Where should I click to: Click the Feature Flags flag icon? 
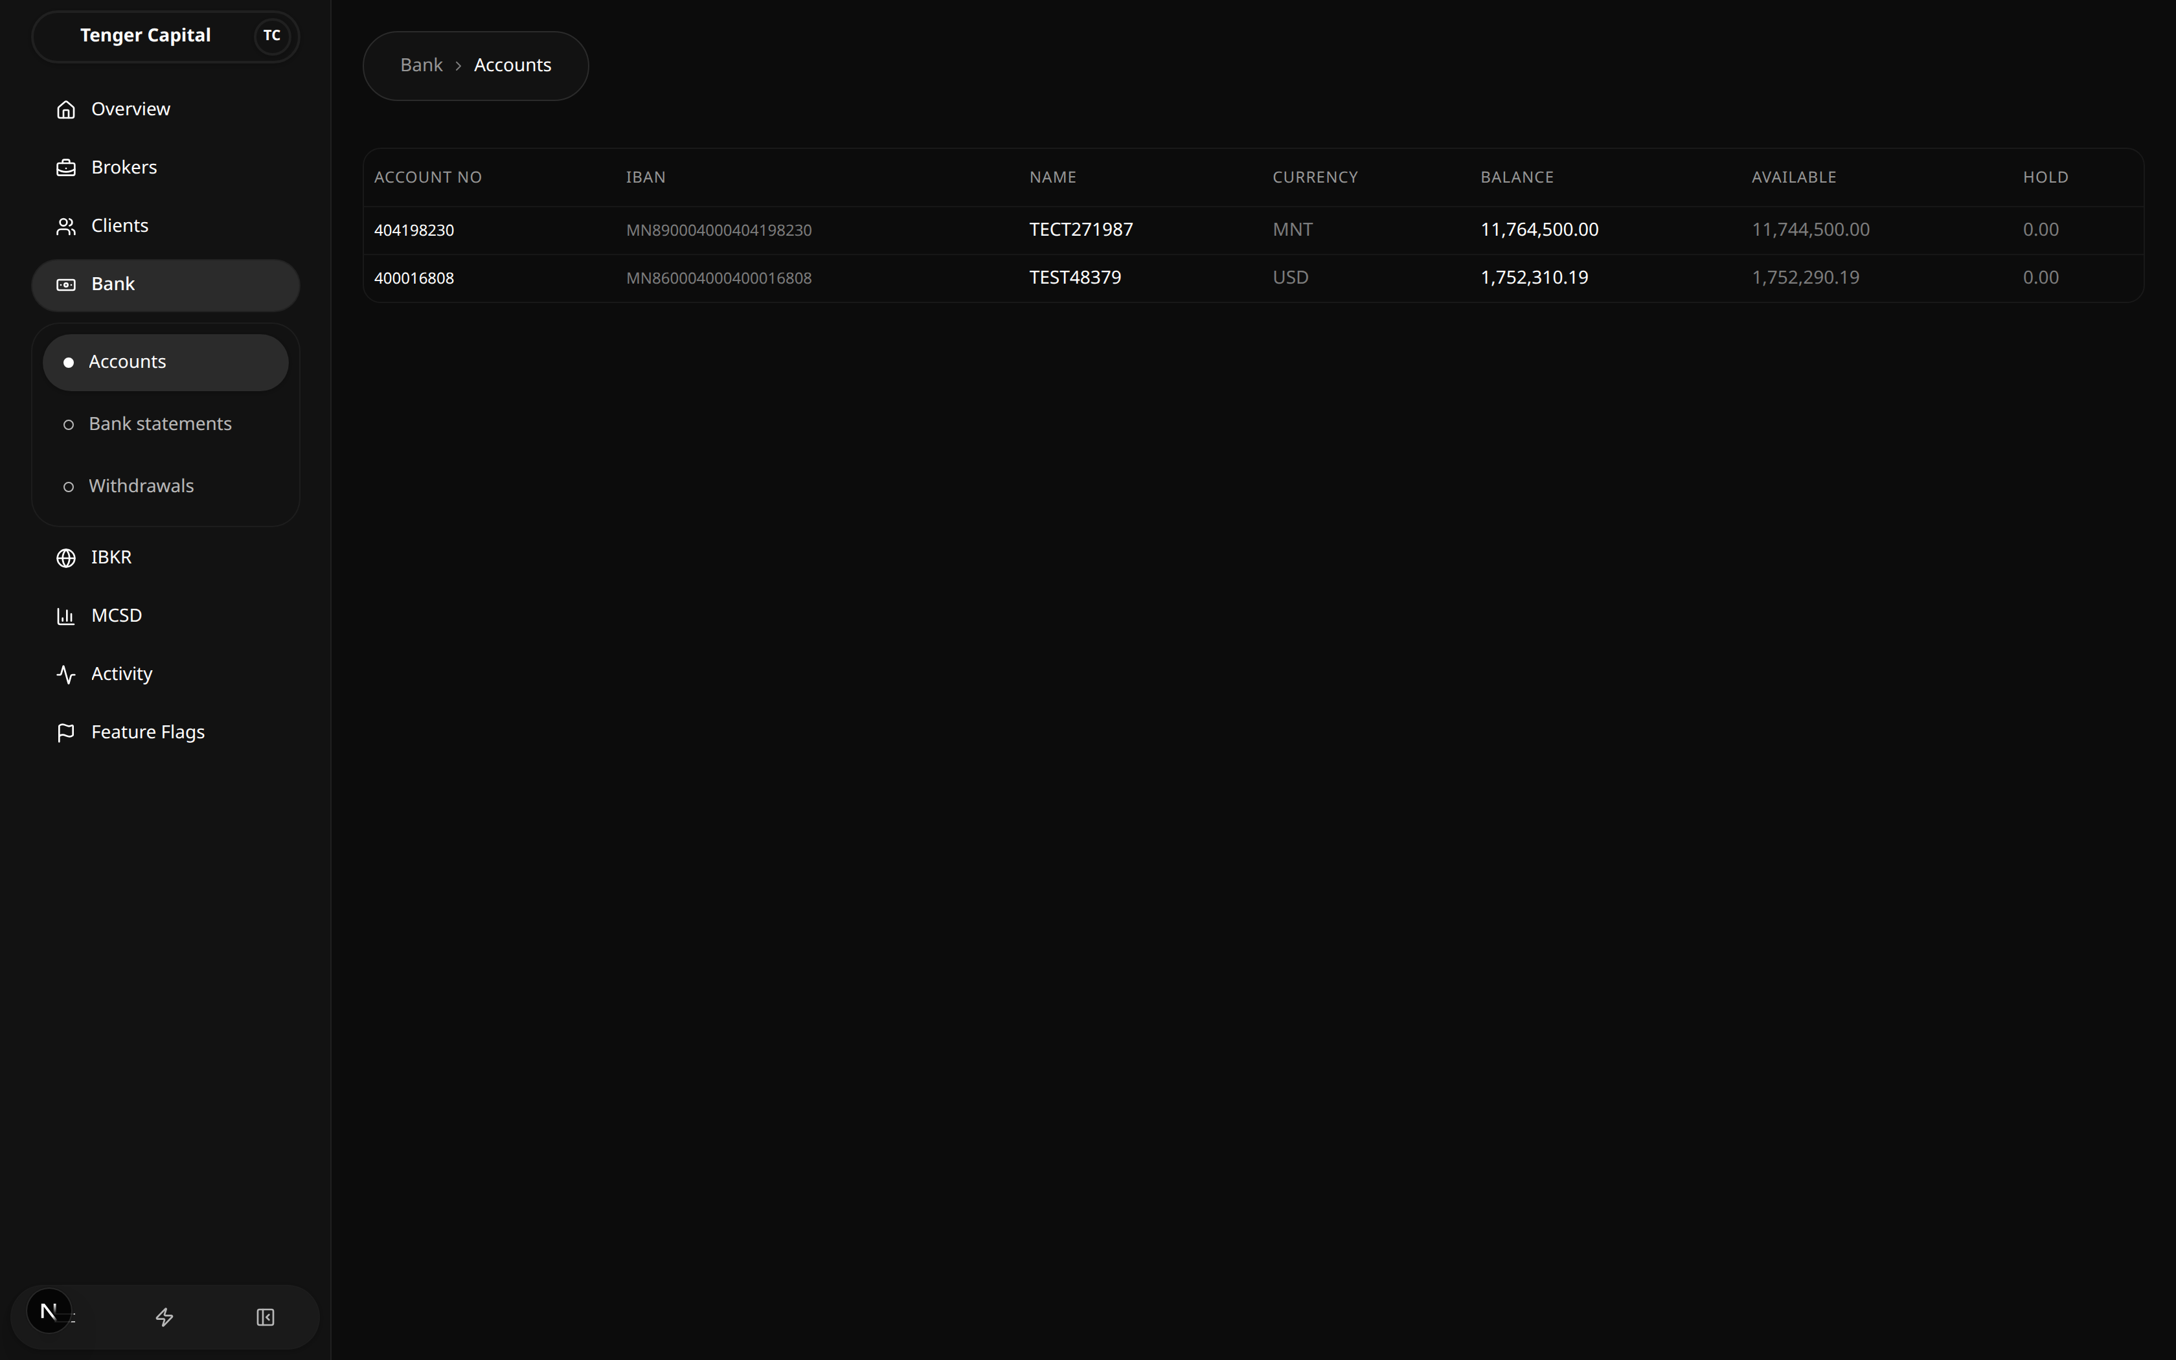(65, 733)
